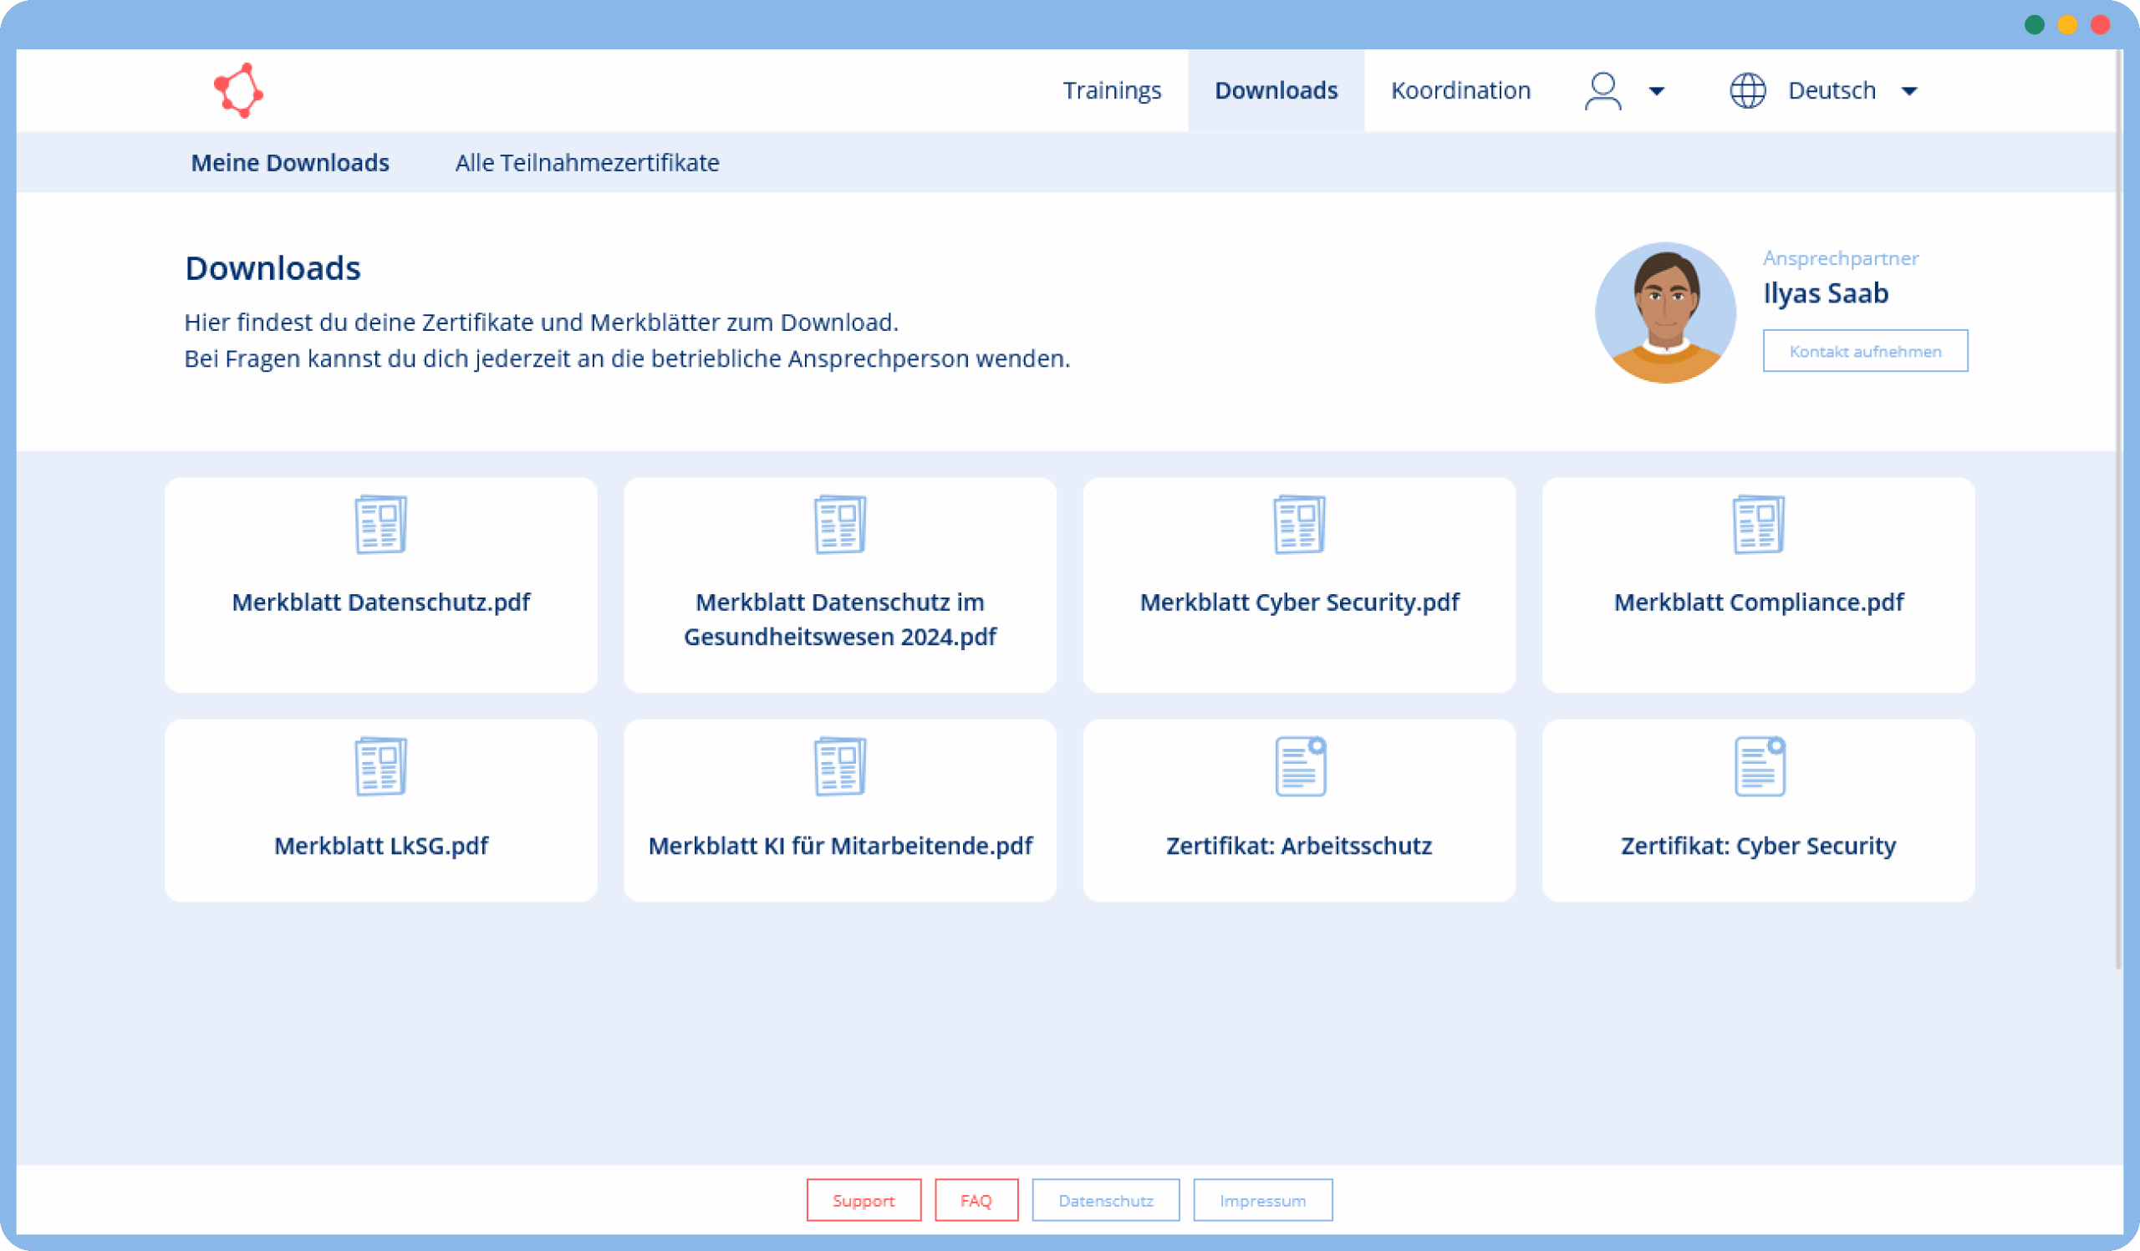Click the Ilyas Saab avatar picture
2140x1251 pixels.
[1664, 313]
